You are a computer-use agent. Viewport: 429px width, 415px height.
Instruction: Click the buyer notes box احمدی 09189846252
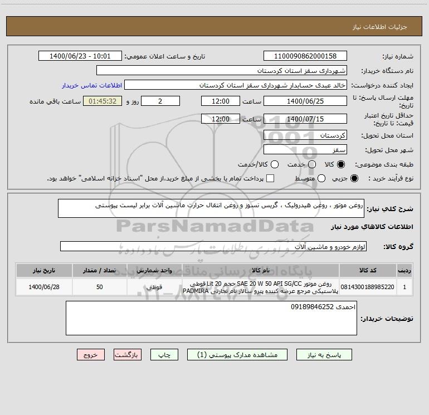211,318
